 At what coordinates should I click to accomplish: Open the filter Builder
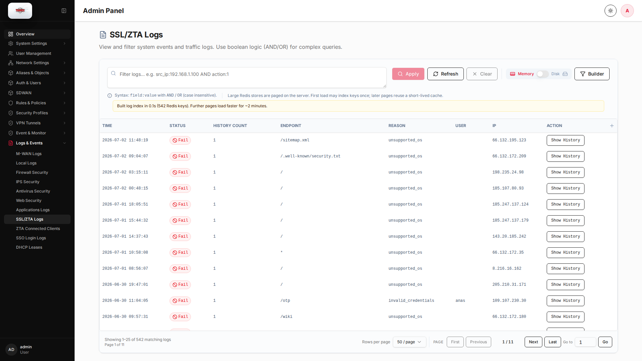[x=592, y=74]
